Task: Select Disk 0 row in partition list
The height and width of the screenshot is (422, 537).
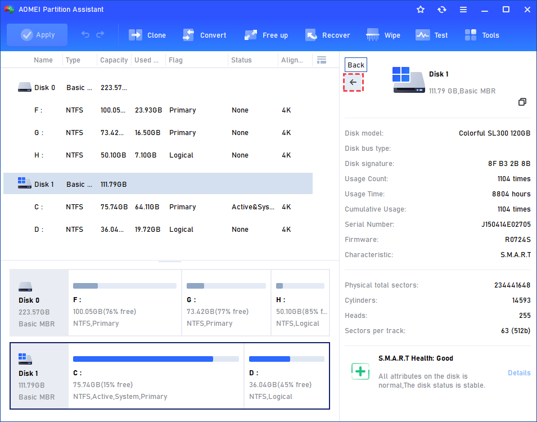Action: tap(158, 88)
